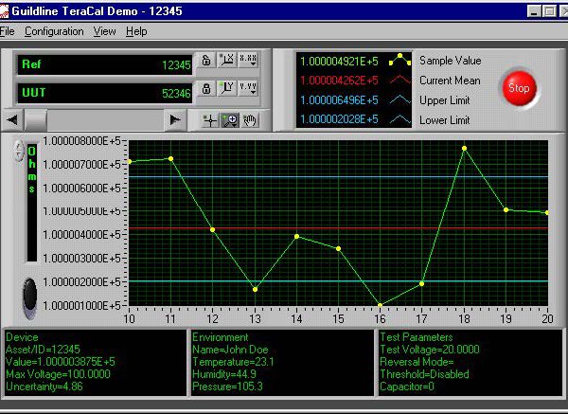Click the data point at sample 18
The width and height of the screenshot is (568, 414).
(x=464, y=149)
